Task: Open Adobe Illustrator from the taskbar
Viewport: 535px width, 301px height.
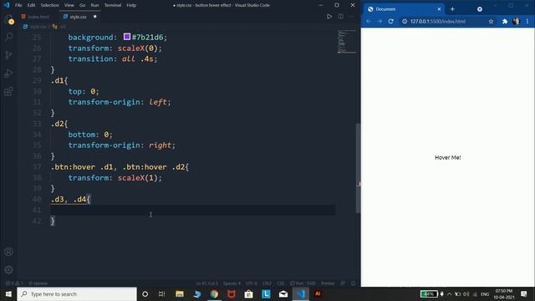Action: tap(318, 293)
